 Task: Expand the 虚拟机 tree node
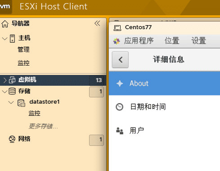pyautogui.click(x=5, y=80)
